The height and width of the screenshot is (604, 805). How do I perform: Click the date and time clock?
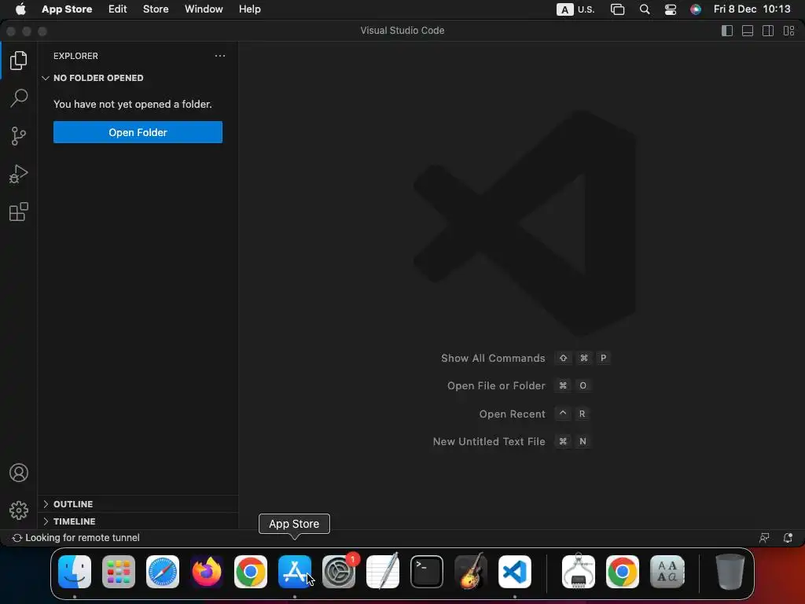click(x=752, y=9)
